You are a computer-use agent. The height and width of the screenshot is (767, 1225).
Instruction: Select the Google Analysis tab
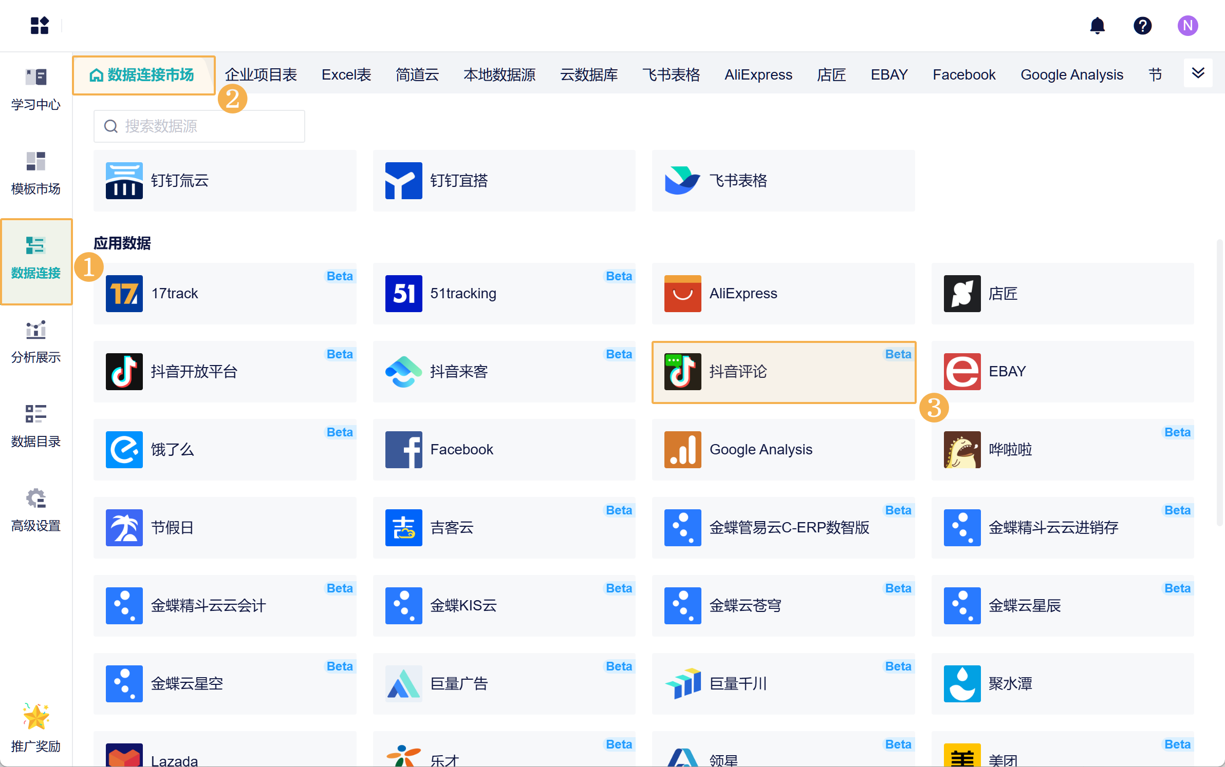(1071, 75)
